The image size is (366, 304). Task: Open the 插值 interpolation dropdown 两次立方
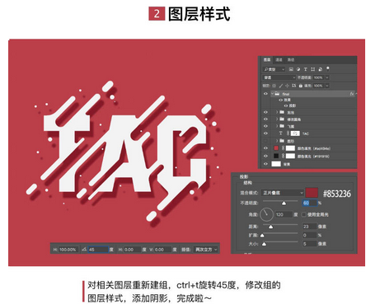tap(206, 250)
